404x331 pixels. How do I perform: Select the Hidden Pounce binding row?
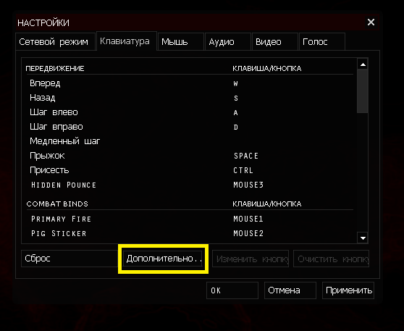coord(190,185)
